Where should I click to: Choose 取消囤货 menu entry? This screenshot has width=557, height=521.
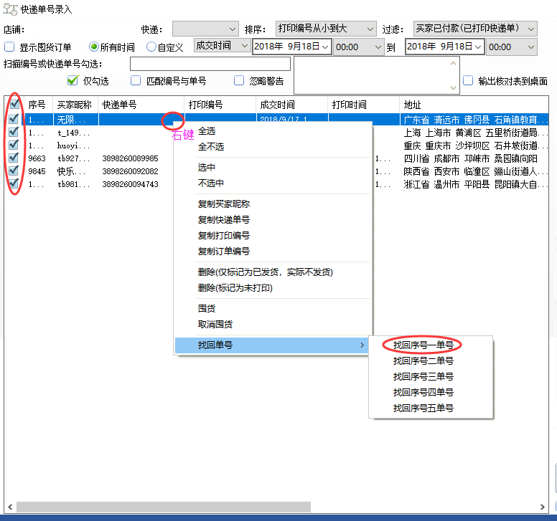215,324
